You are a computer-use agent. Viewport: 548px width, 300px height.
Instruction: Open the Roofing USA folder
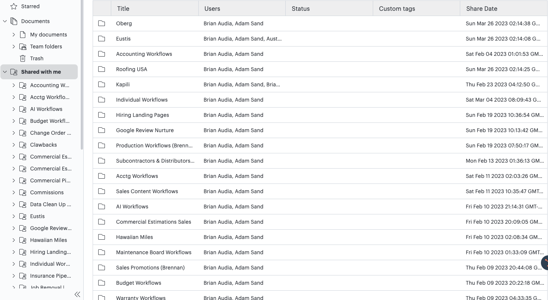tap(131, 69)
